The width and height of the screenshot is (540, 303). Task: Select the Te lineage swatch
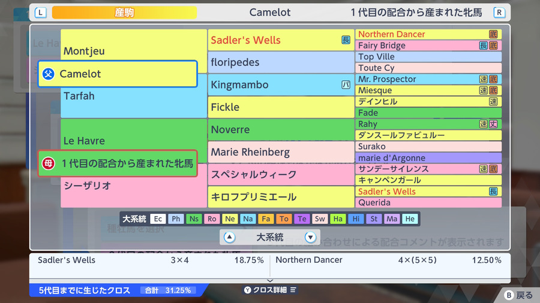[x=302, y=219]
